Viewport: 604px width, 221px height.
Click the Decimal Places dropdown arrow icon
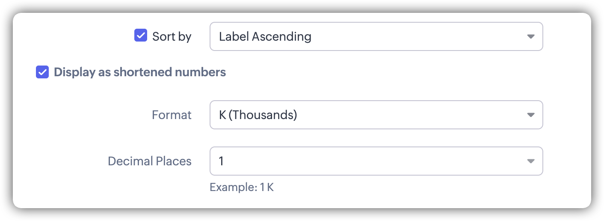click(x=530, y=161)
